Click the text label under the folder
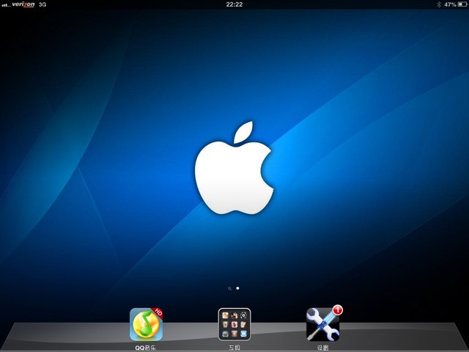 [x=234, y=347]
